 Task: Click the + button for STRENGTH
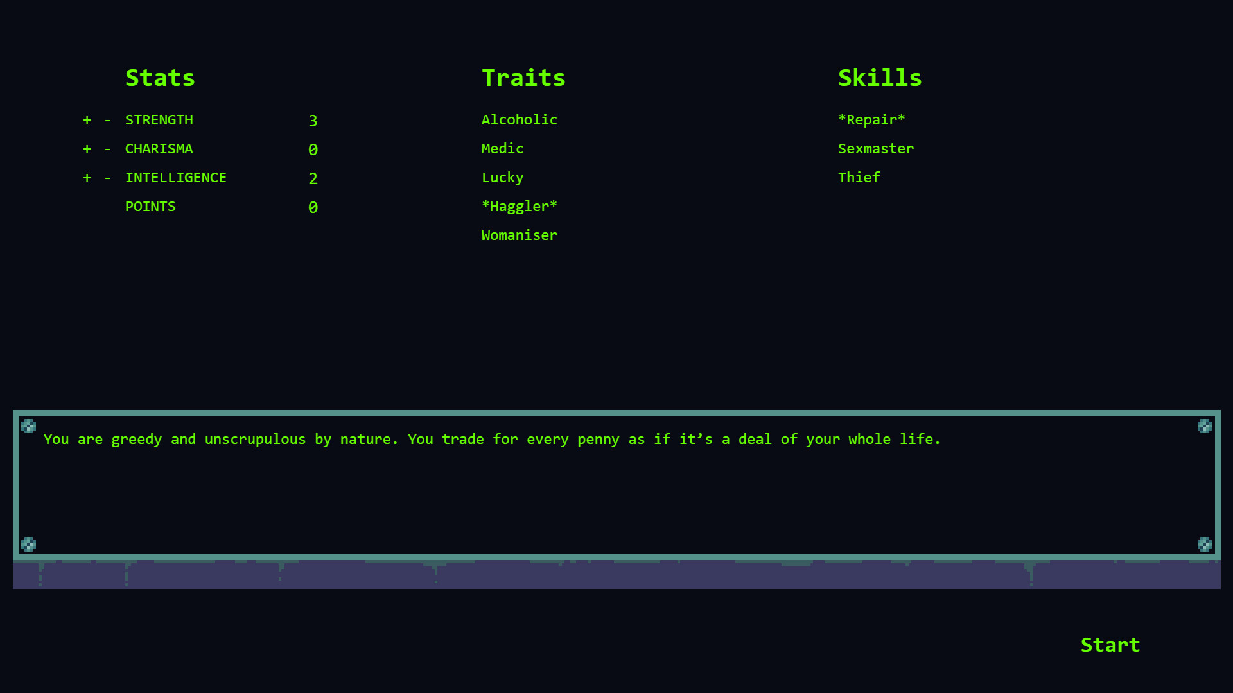87,119
